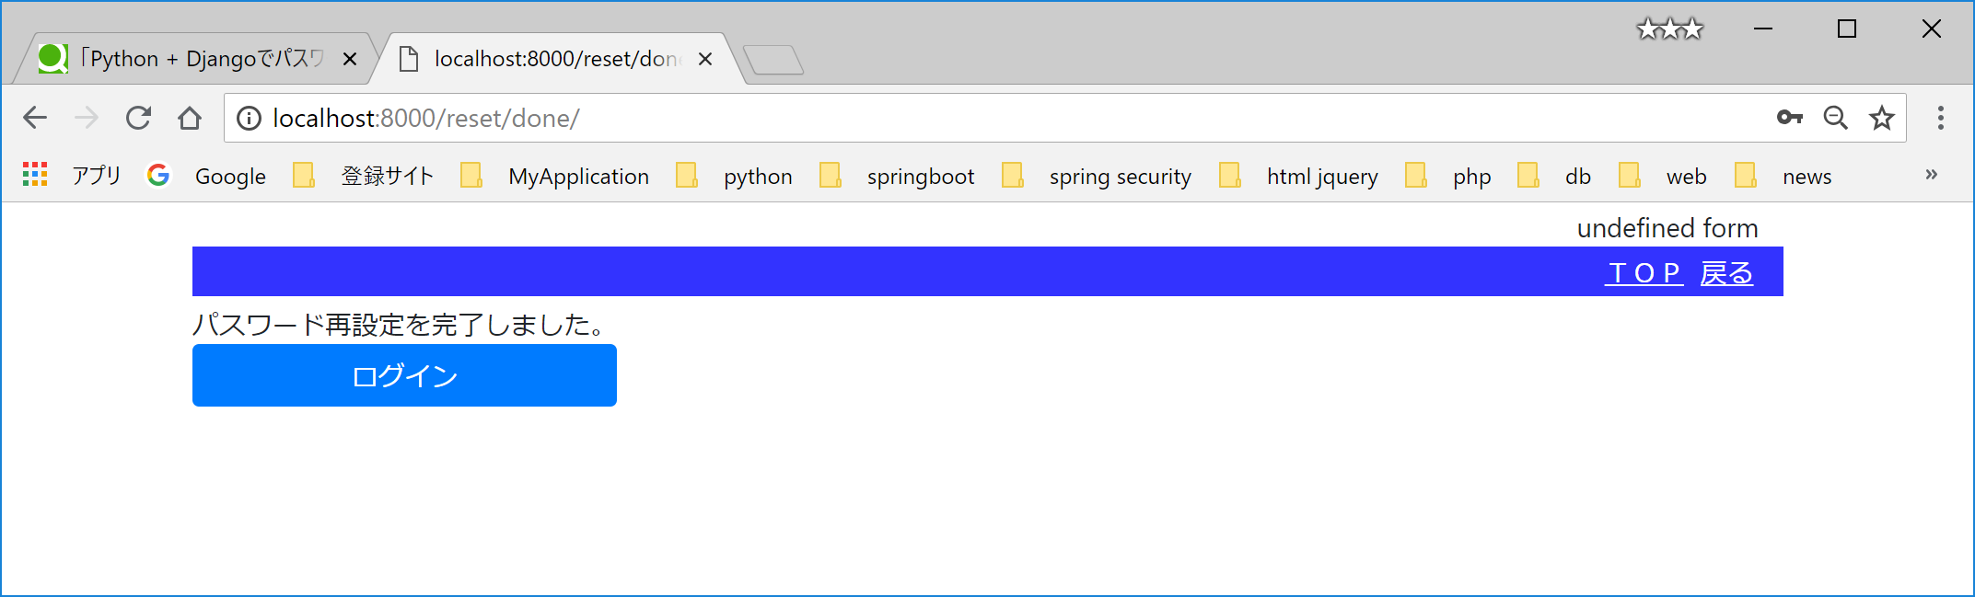This screenshot has height=597, width=1975.
Task: Click the zoom magnifier icon in address bar
Action: click(x=1836, y=118)
